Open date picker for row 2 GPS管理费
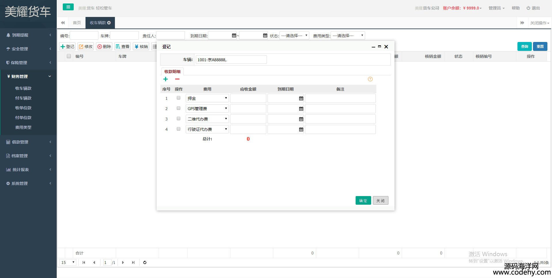The width and height of the screenshot is (552, 278). [301, 109]
